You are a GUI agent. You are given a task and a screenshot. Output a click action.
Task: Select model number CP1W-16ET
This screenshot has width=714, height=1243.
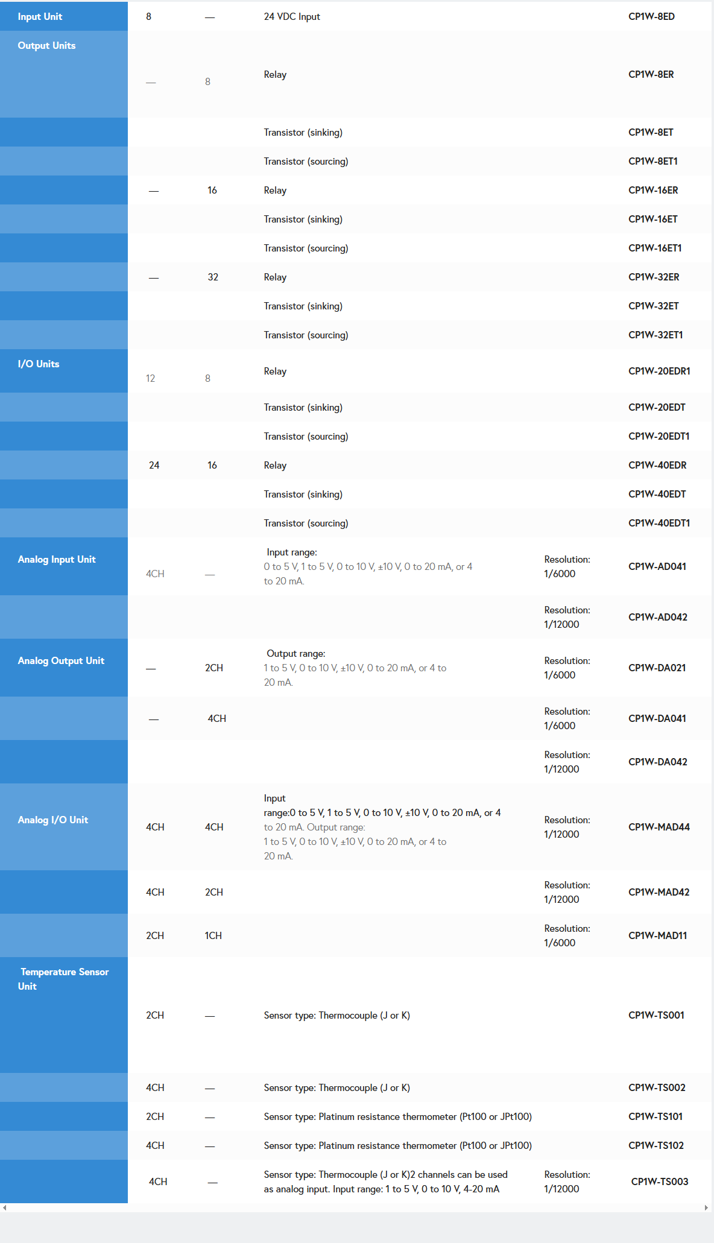pos(653,219)
